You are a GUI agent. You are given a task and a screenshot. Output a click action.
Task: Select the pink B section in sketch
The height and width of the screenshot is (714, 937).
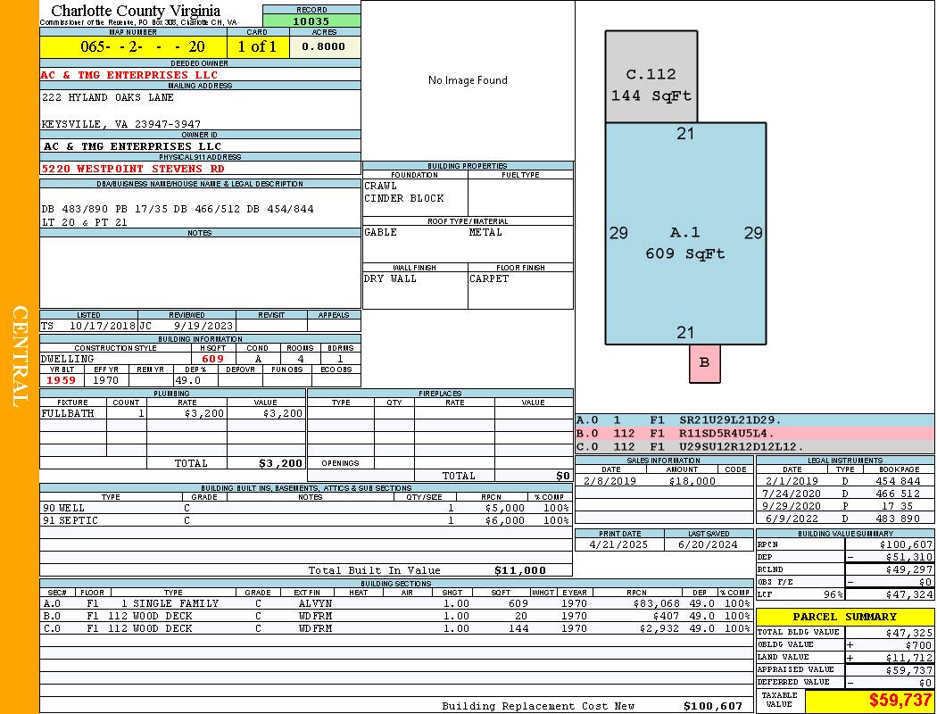[x=704, y=363]
